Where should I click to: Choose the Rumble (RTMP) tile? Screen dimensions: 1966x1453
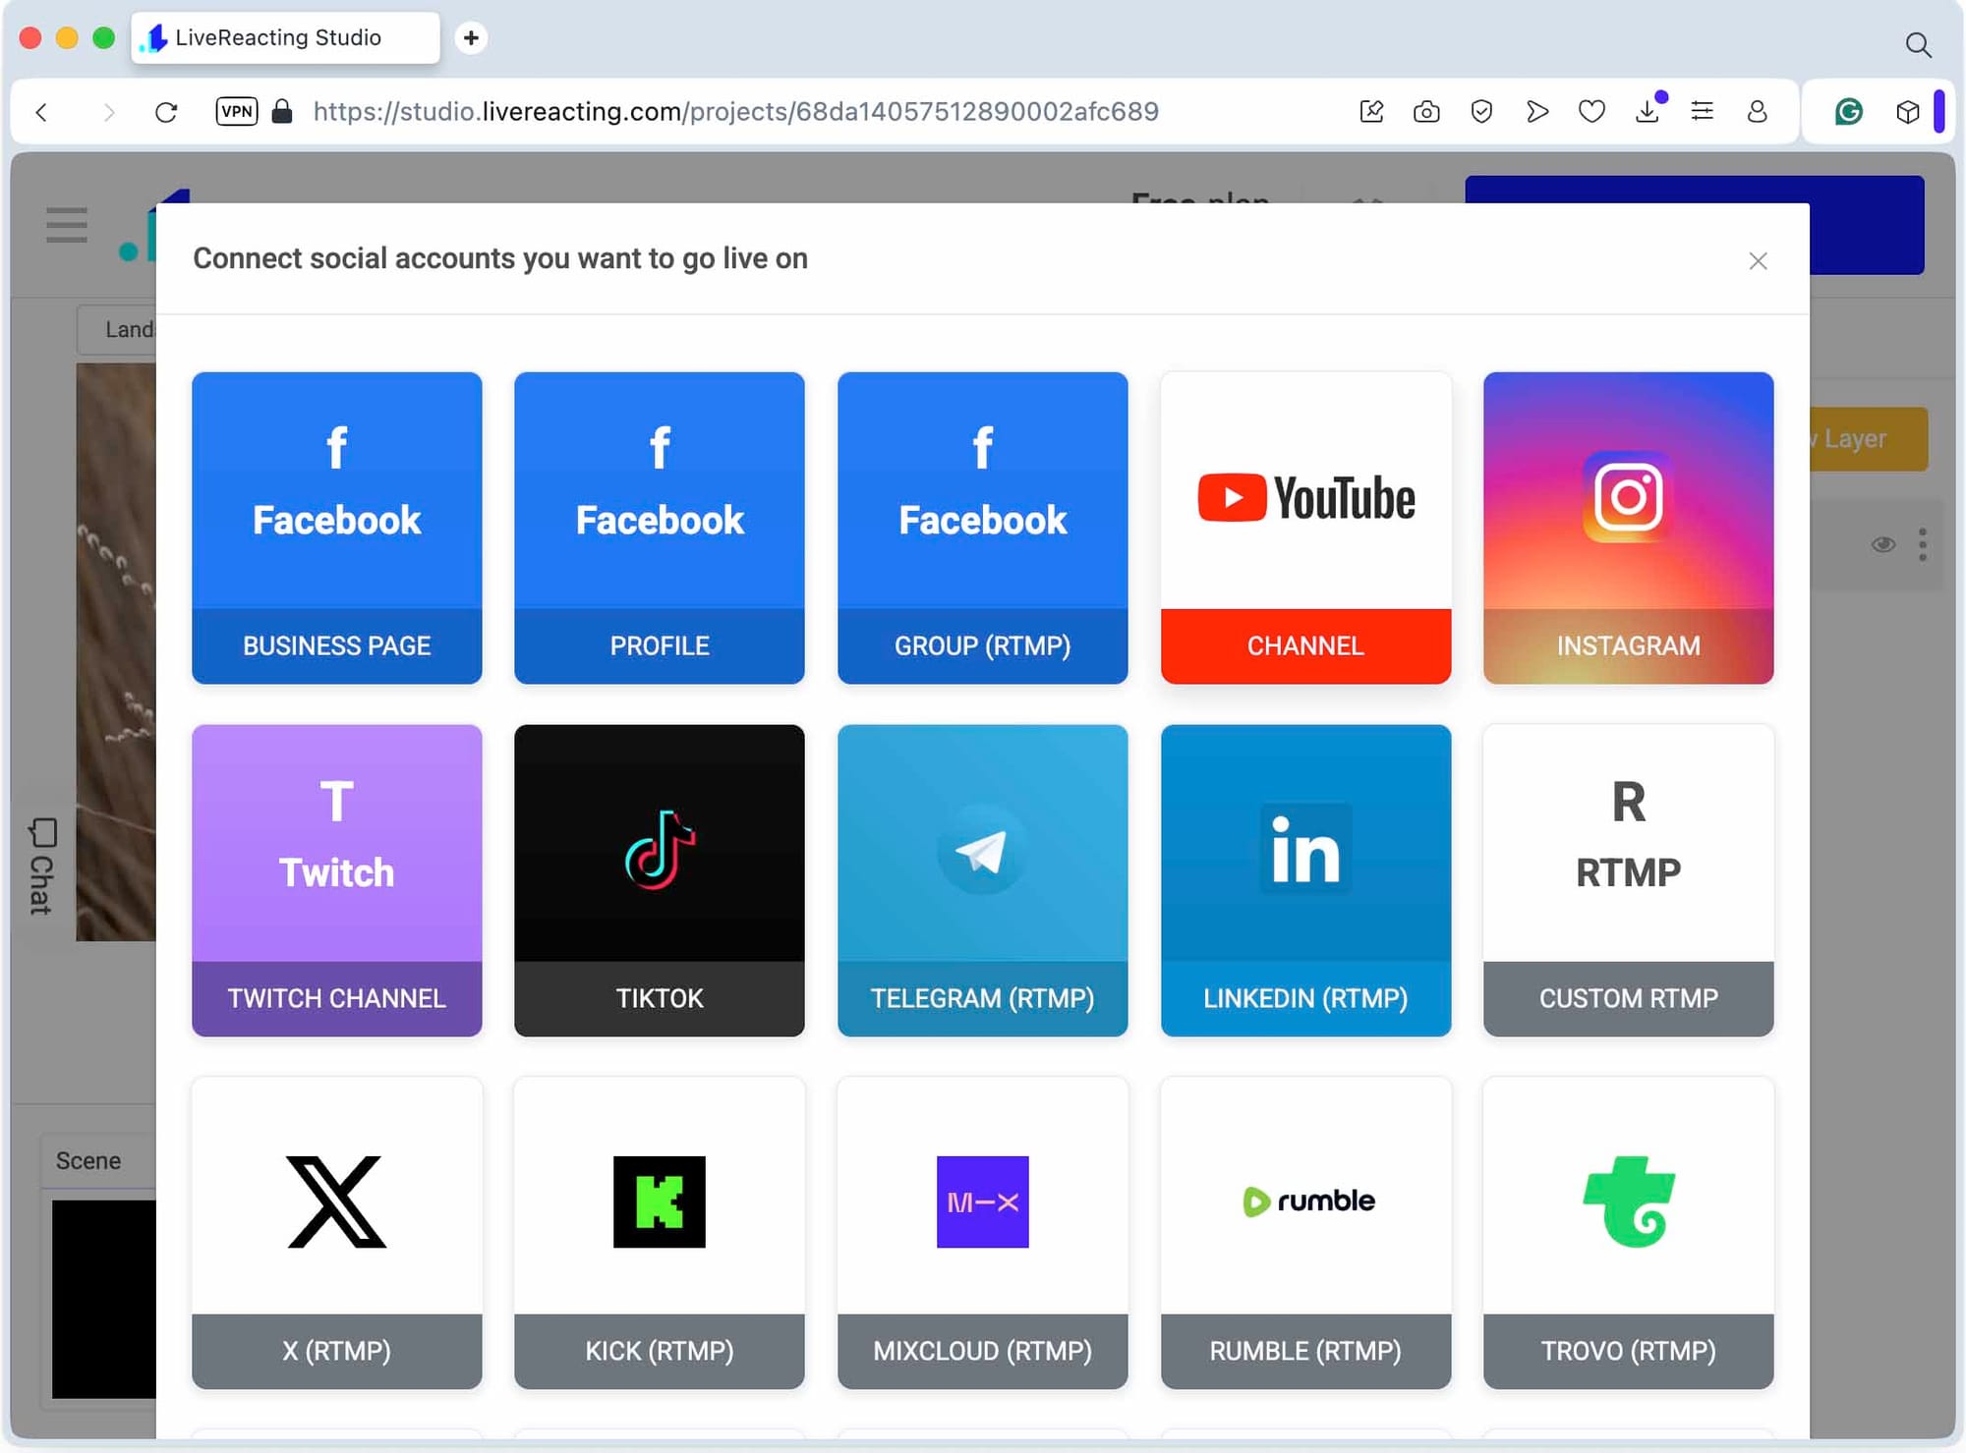tap(1304, 1232)
